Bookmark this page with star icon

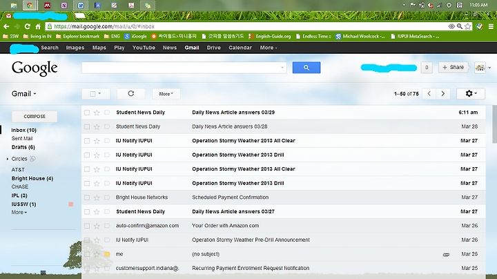[468, 26]
